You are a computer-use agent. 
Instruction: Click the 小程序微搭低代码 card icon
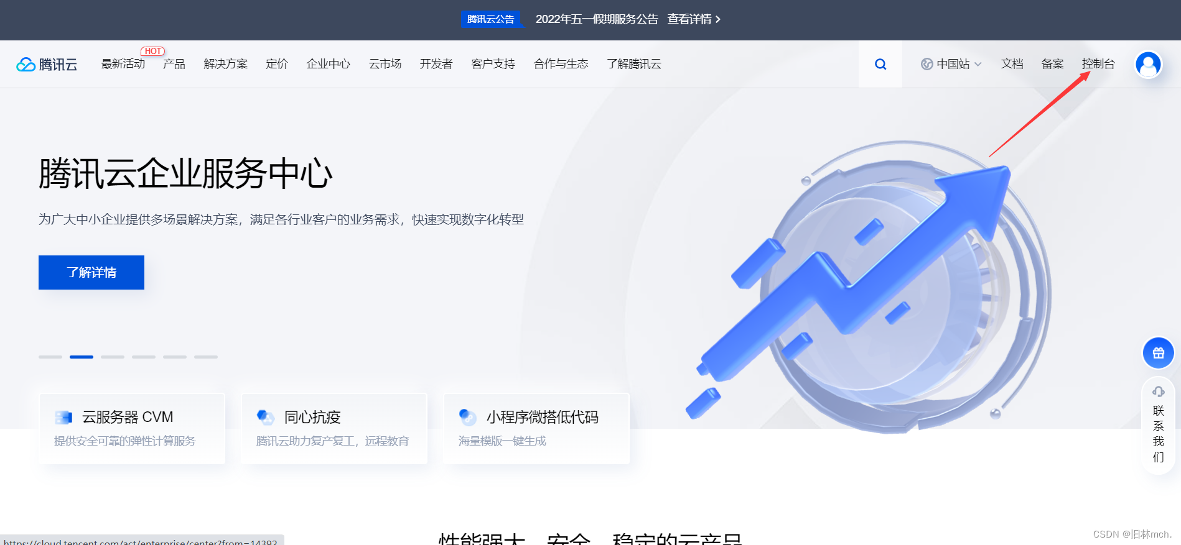pos(468,417)
